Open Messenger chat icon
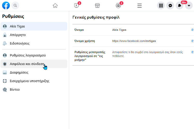Image resolution: width=194 pixels, height=129 pixels. pos(170,5)
